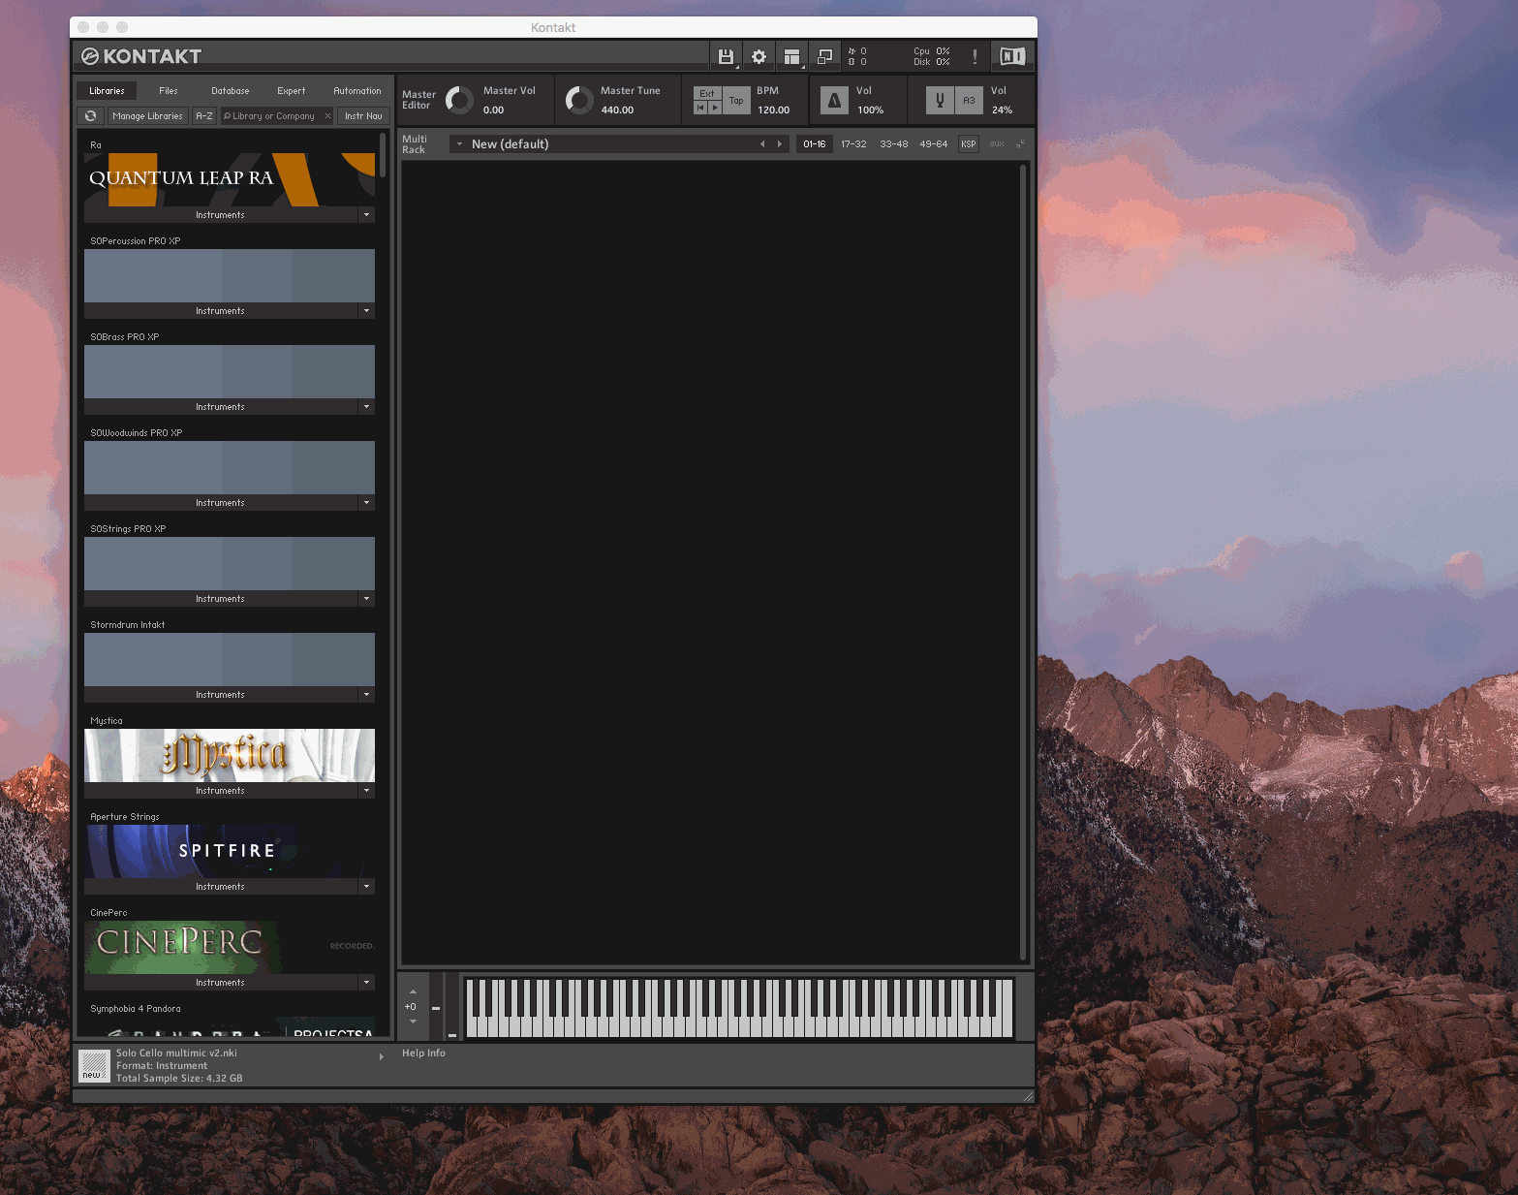This screenshot has width=1518, height=1195.
Task: Open the Options gear icon
Action: (x=759, y=57)
